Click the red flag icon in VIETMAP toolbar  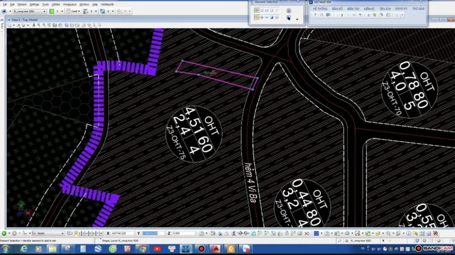pos(360,15)
